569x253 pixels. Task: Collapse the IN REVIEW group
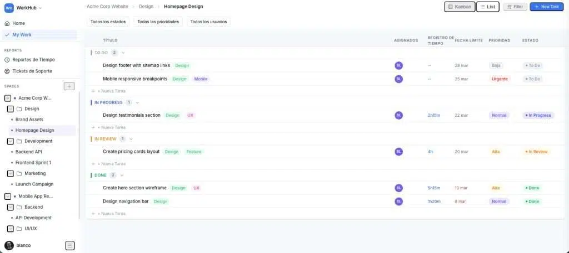pos(131,139)
